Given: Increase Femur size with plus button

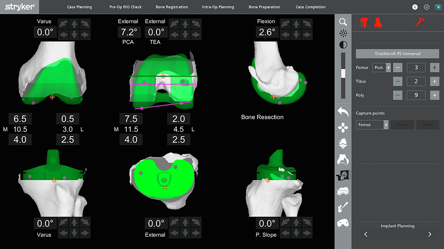Looking at the screenshot, I should pos(434,68).
